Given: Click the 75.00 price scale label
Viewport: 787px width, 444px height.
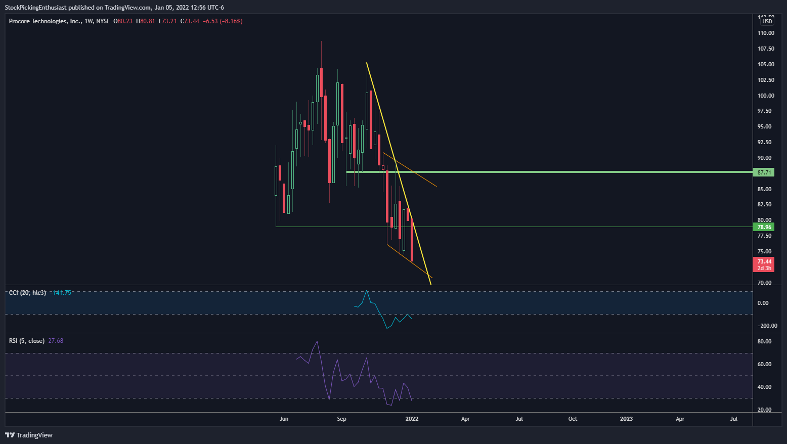Looking at the screenshot, I should coord(764,251).
